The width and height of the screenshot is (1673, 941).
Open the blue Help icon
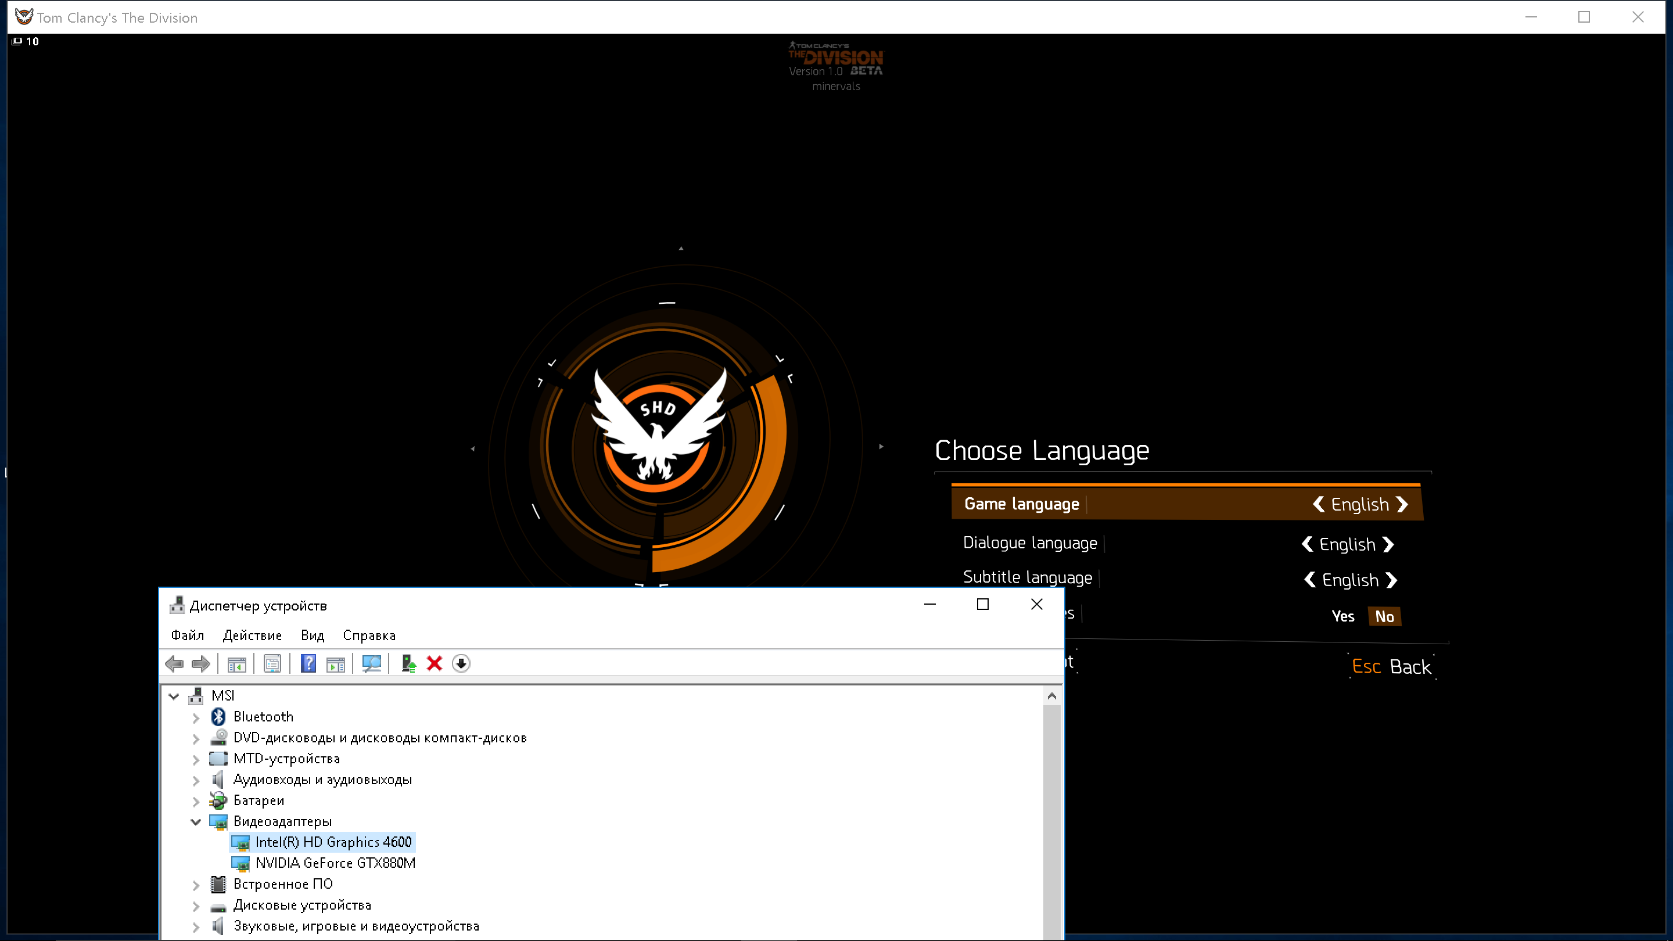308,664
